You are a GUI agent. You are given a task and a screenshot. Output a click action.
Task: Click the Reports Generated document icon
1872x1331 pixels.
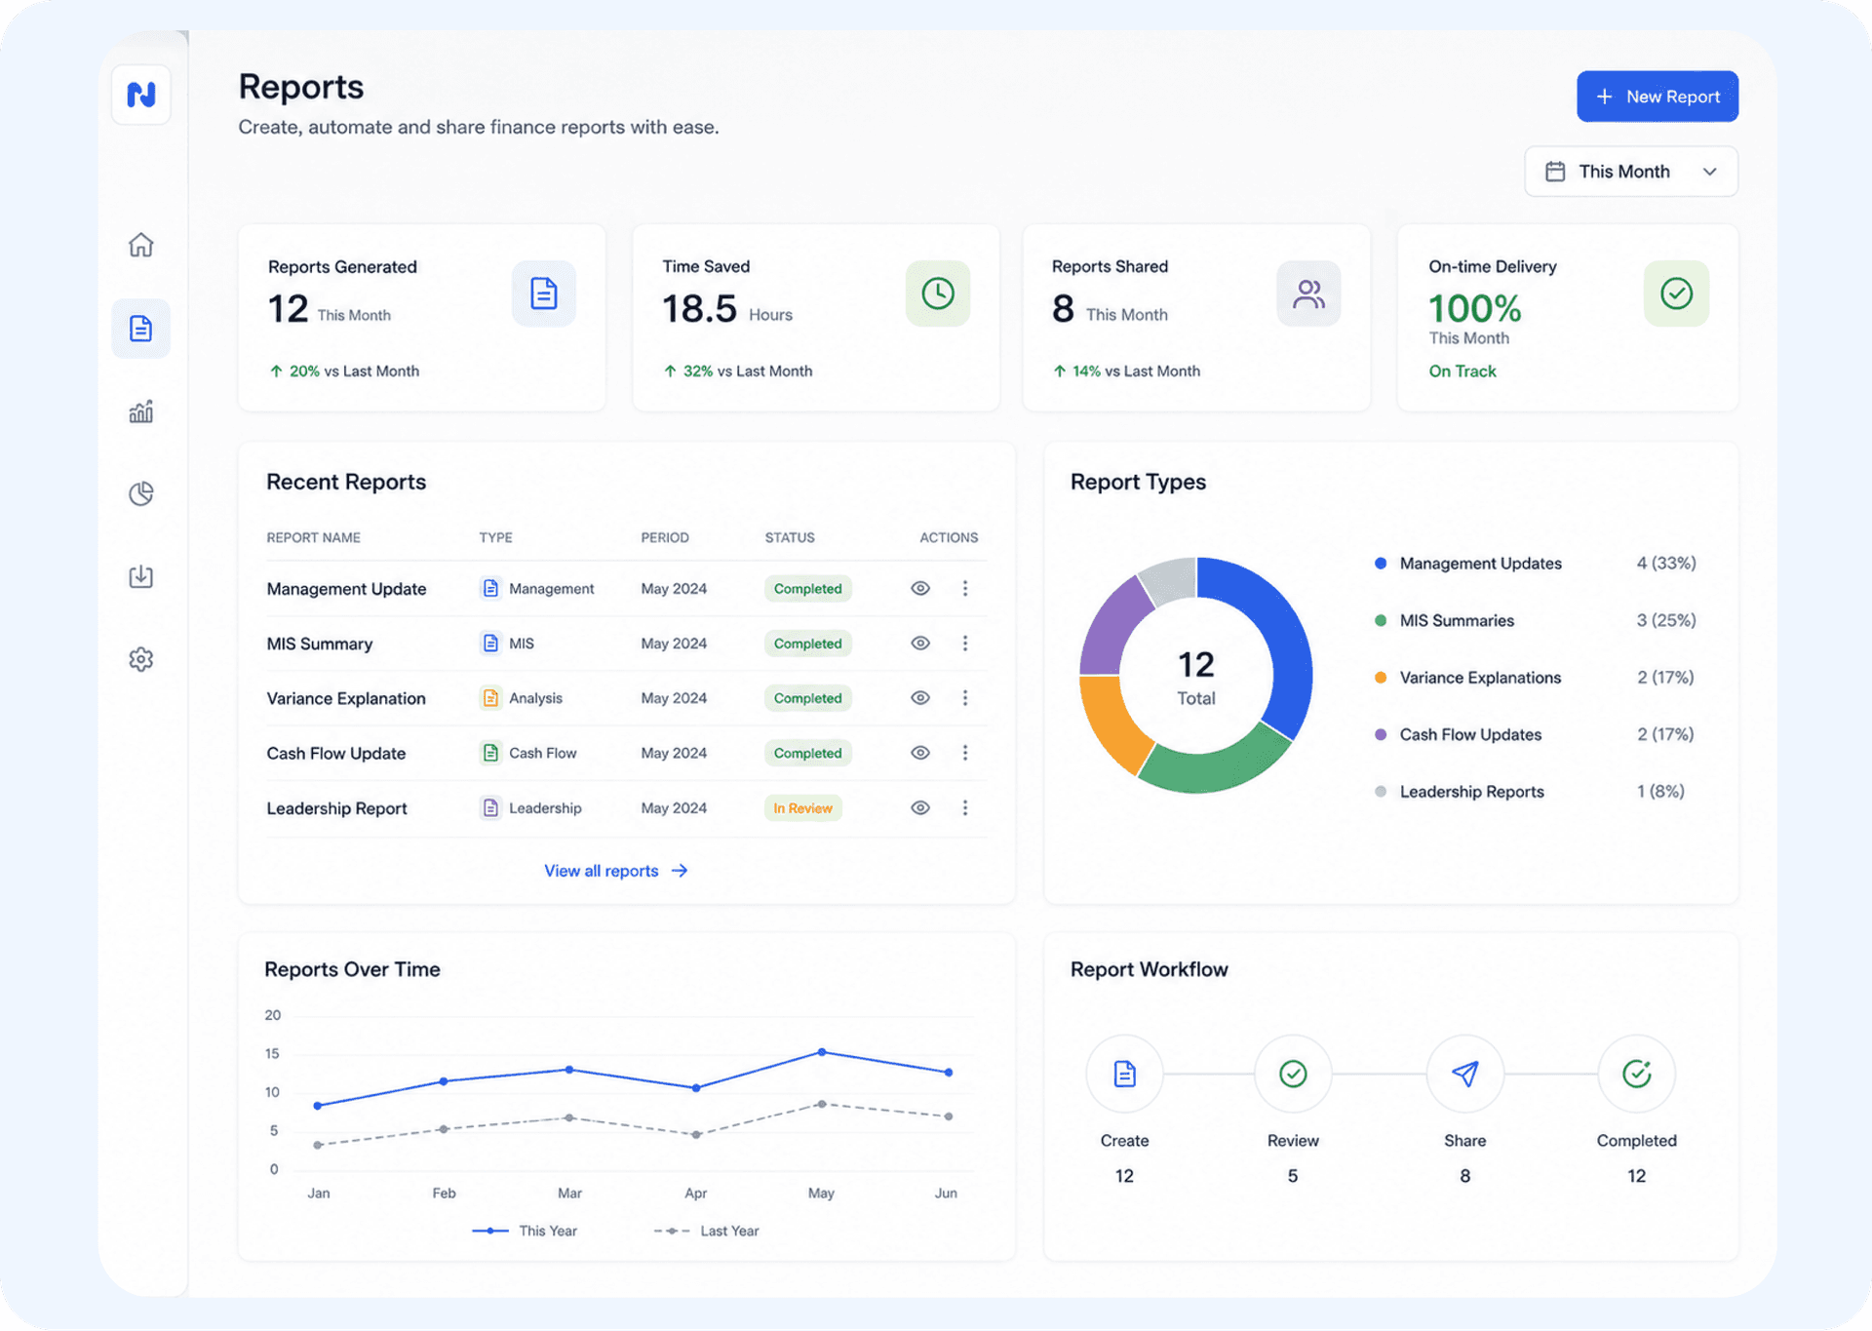pos(544,294)
